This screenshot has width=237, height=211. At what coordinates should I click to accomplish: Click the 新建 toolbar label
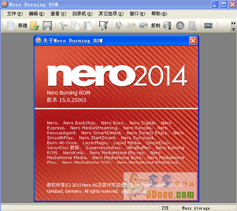click(23, 25)
